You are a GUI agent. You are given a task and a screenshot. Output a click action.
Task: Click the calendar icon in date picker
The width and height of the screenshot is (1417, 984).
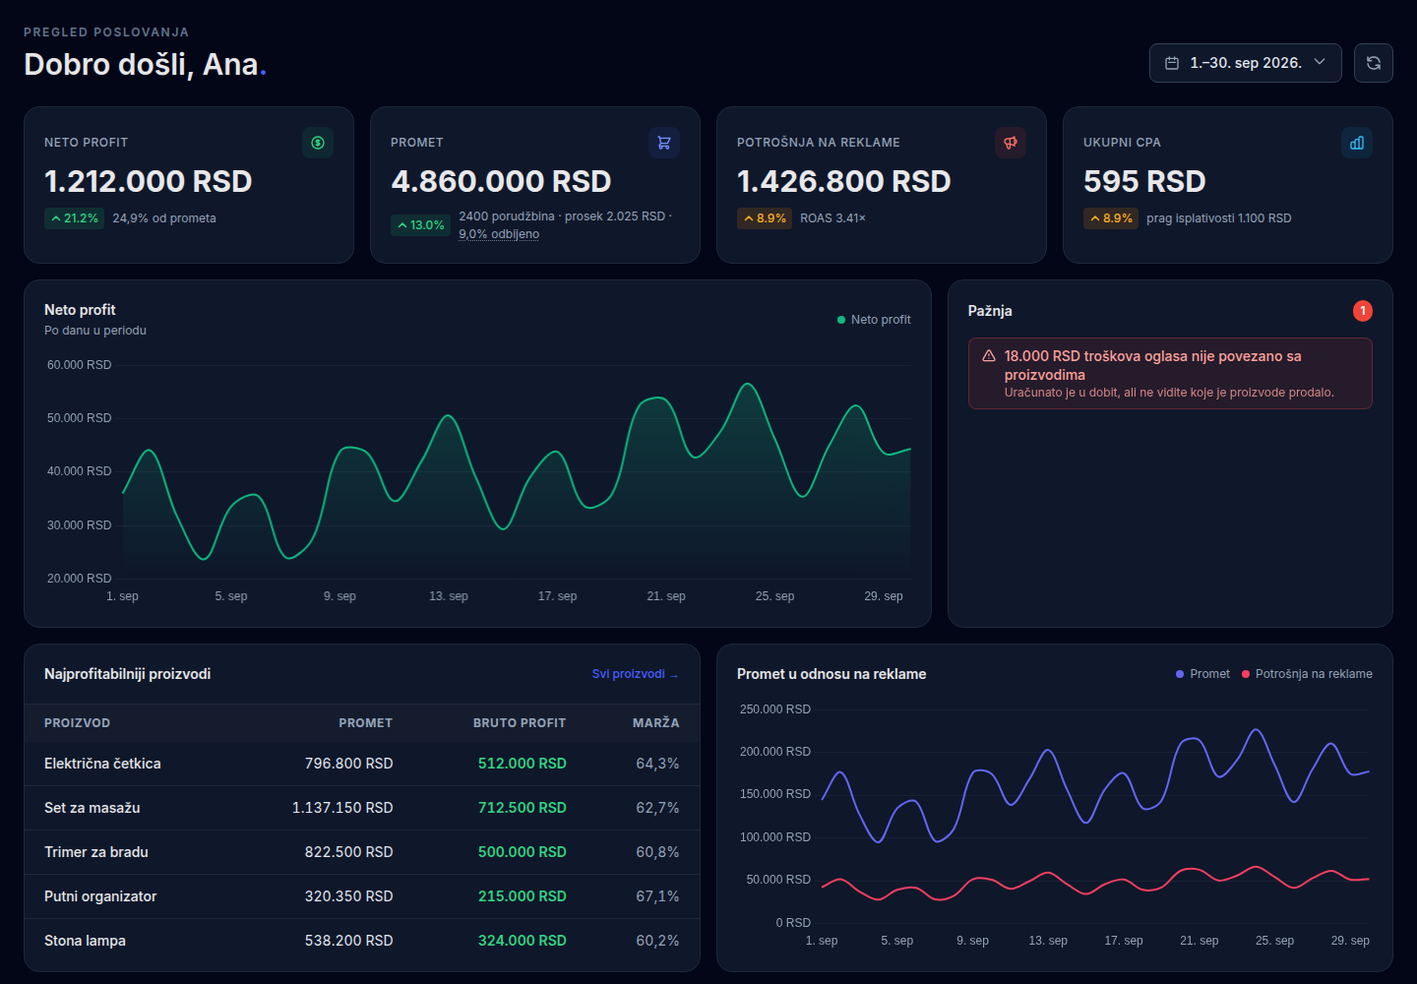[1172, 63]
